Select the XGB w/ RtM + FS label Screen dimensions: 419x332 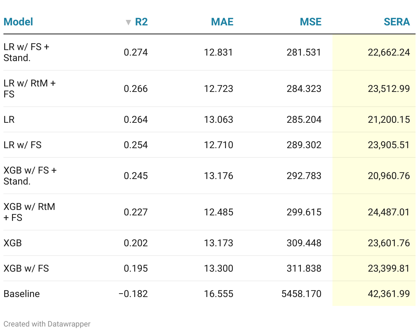(29, 212)
